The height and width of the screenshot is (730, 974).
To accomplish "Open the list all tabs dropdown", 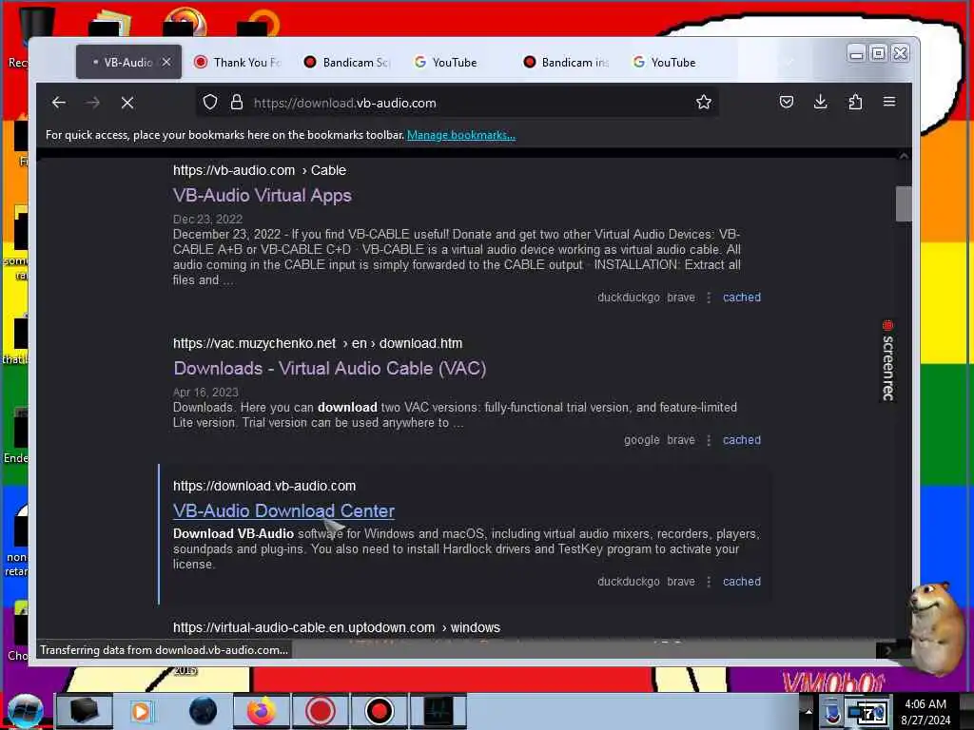I will click(789, 62).
